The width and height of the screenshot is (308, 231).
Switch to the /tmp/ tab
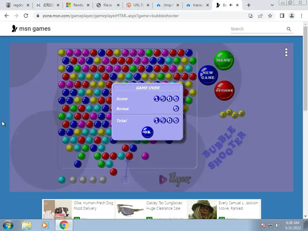point(168,5)
